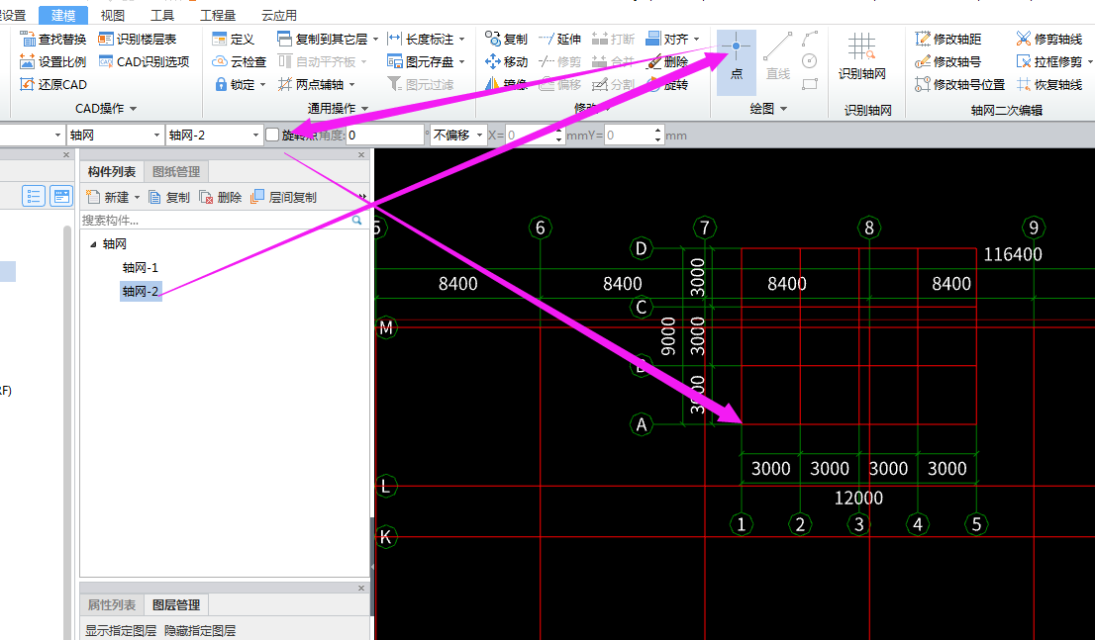Switch to the 图层管理 tab

click(176, 605)
